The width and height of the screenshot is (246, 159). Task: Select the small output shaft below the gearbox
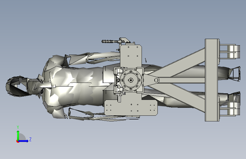(x=119, y=98)
